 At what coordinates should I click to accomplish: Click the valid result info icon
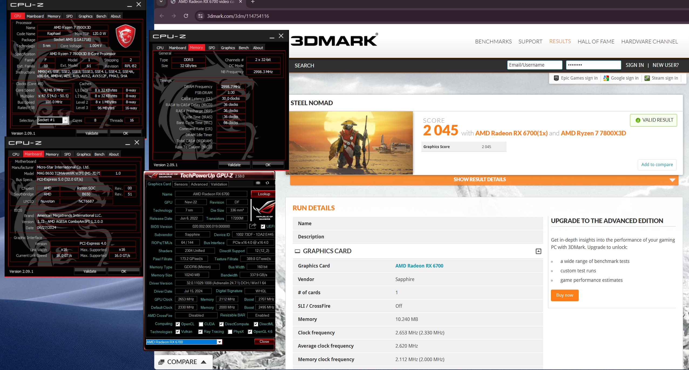(x=638, y=120)
